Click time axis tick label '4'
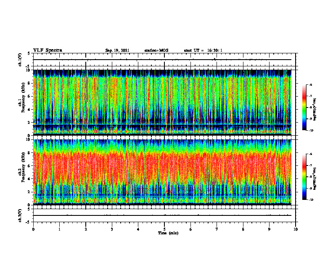This screenshot has height=257, width=333. 138,229
